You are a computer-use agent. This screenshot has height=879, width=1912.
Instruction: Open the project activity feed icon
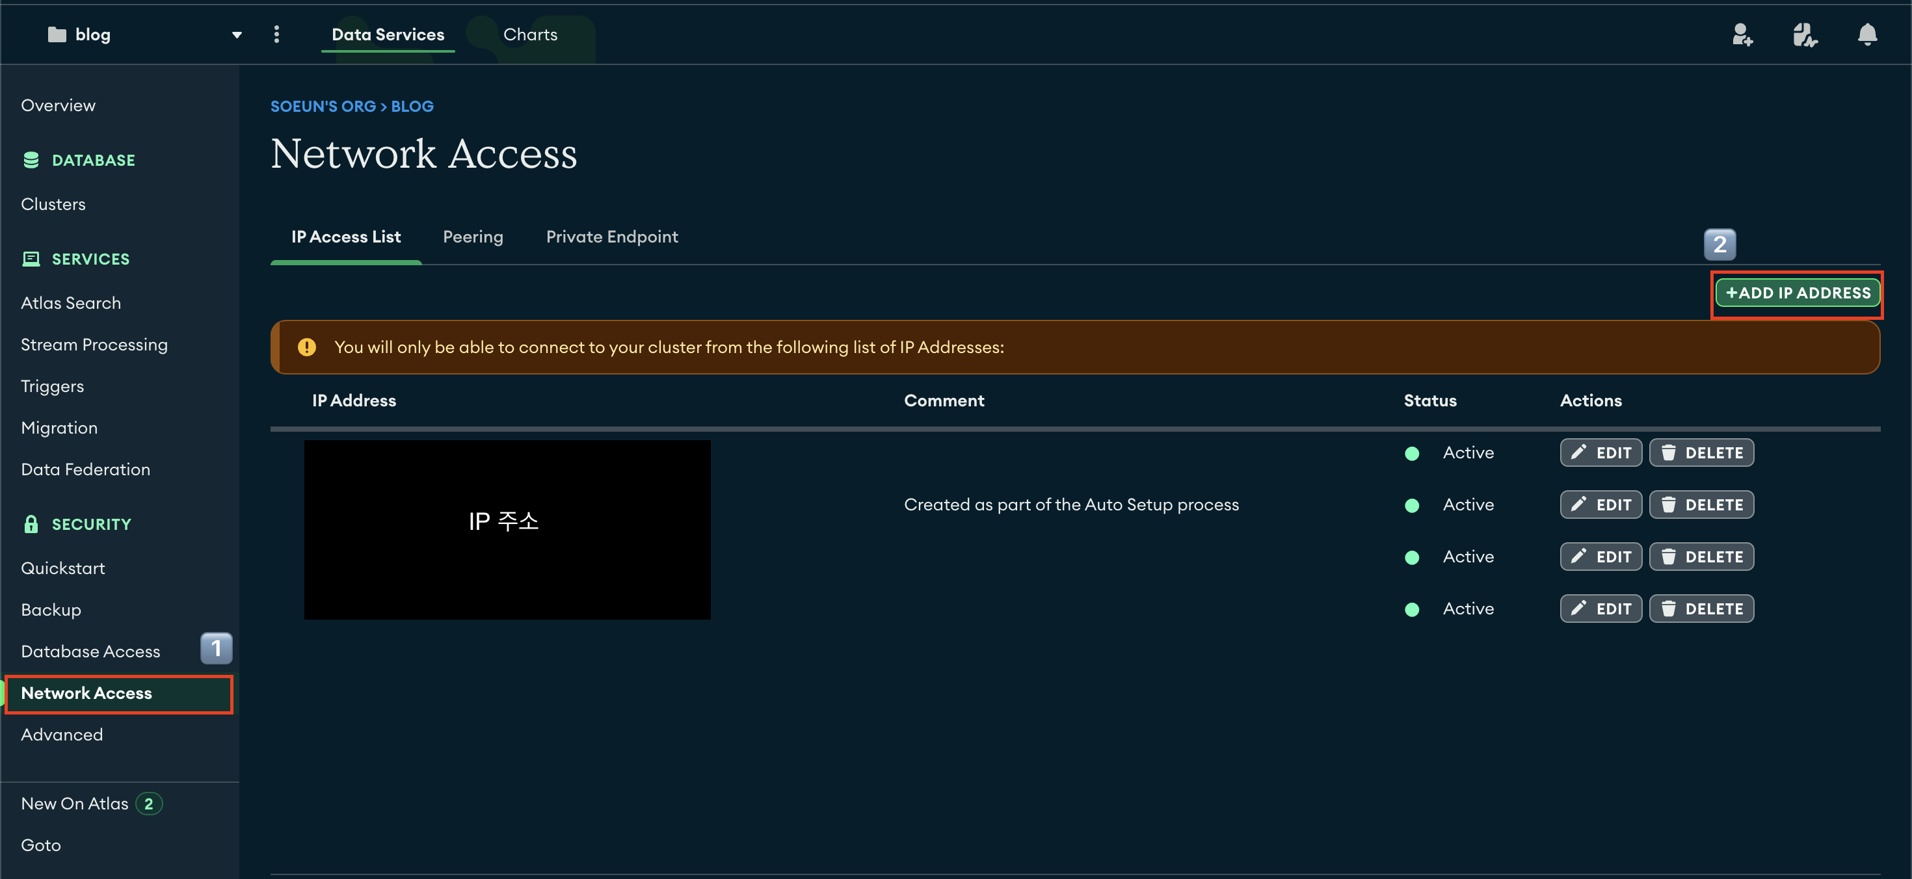tap(1805, 35)
